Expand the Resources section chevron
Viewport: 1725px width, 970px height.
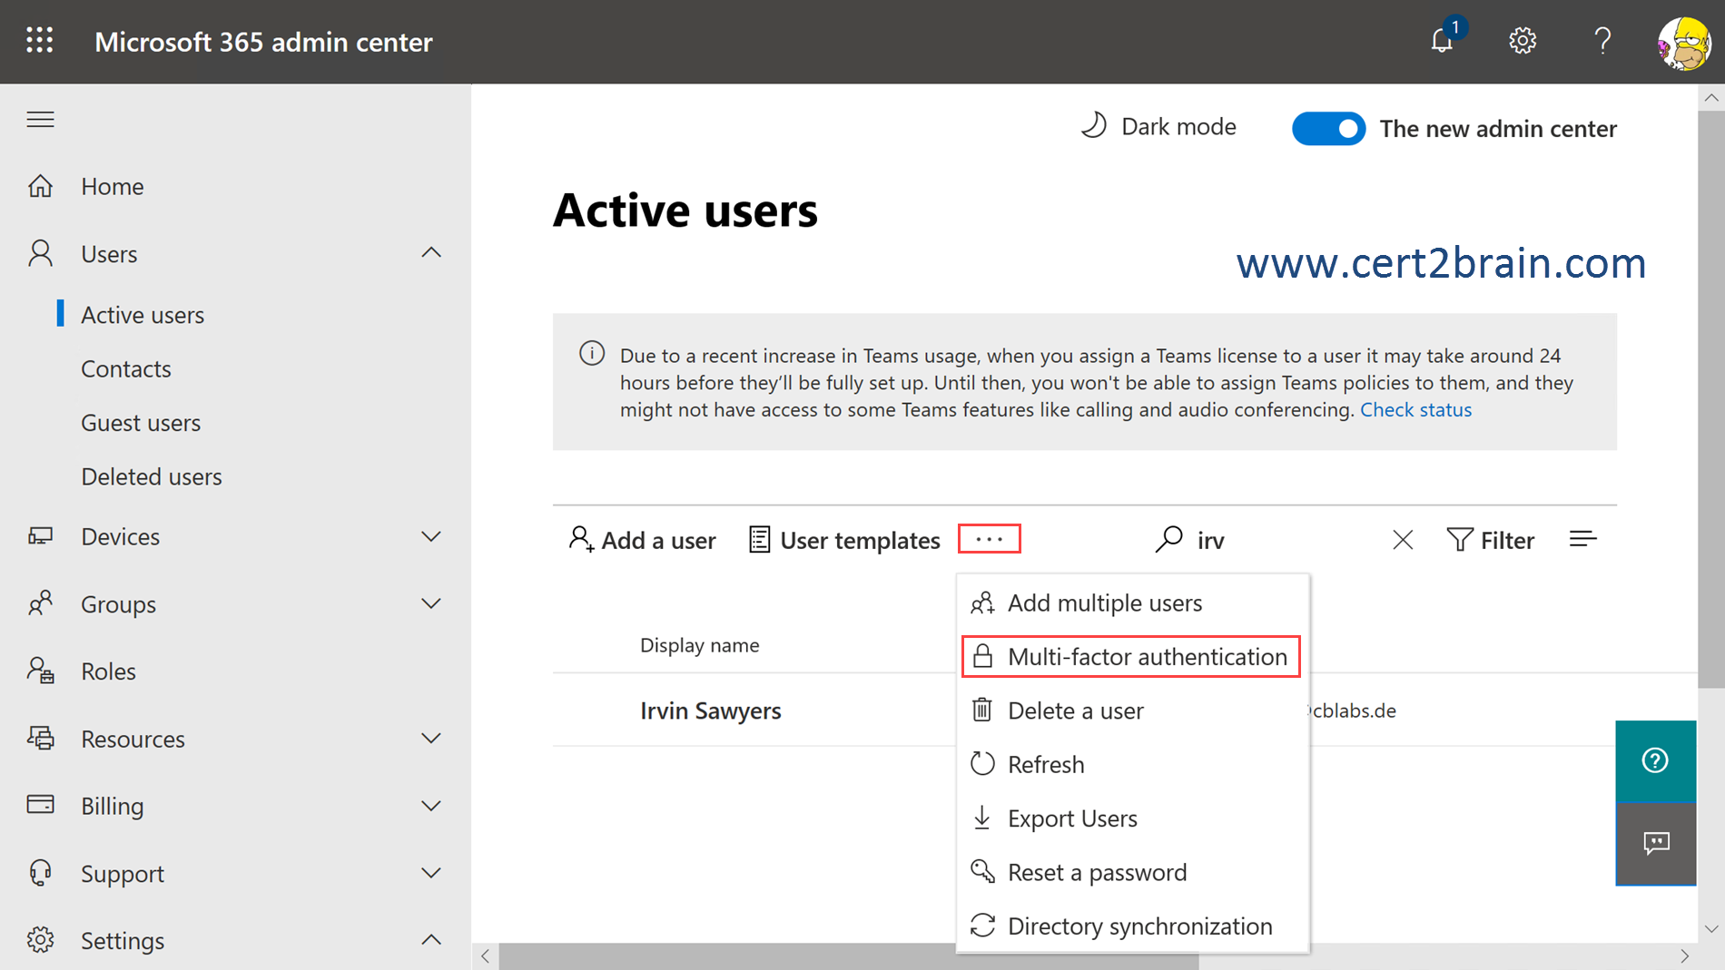[431, 738]
